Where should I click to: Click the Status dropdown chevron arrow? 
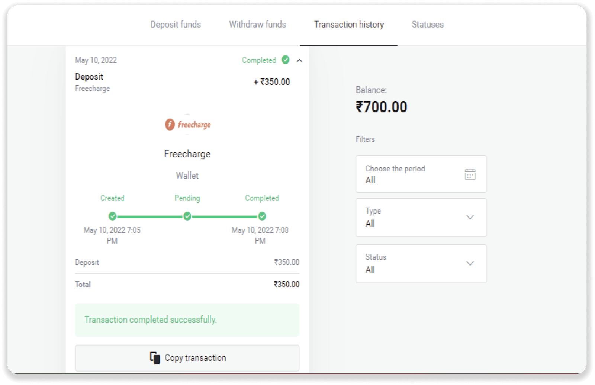click(470, 263)
